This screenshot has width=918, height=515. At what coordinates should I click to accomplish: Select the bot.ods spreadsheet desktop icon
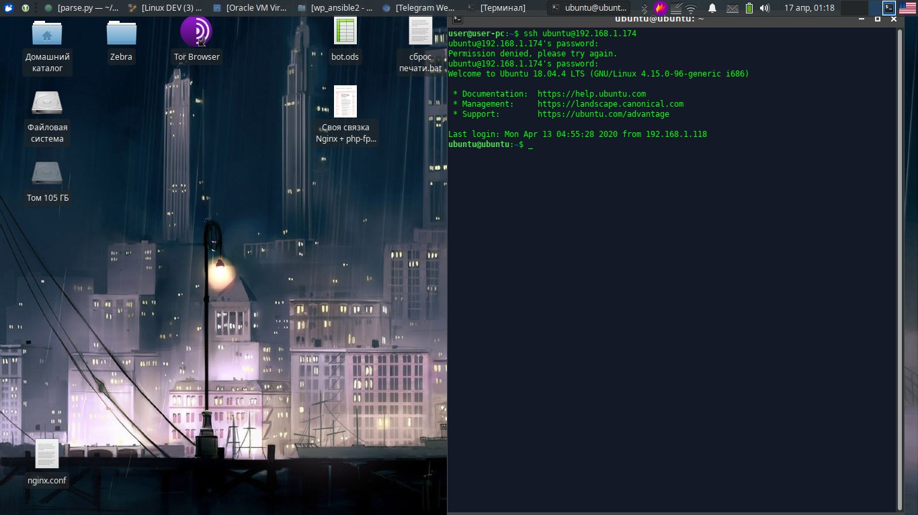pos(345,40)
